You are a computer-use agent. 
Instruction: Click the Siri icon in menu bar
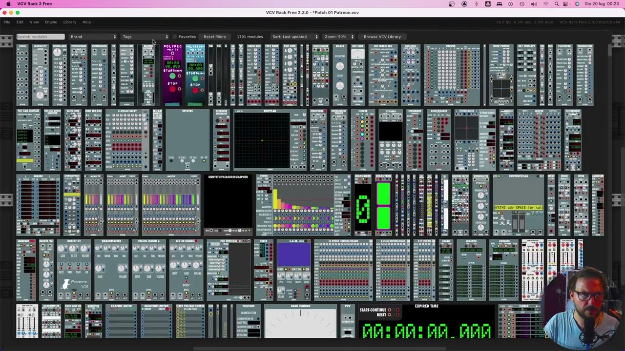tap(577, 4)
